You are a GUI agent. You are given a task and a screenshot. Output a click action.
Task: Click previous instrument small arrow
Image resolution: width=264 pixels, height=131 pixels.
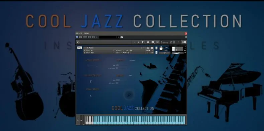pos(141,48)
